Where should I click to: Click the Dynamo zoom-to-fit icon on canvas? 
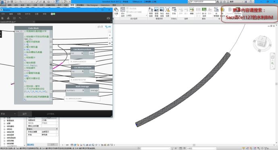[x=110, y=32]
